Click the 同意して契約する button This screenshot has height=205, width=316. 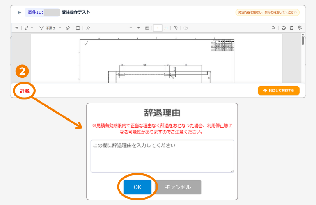[279, 91]
